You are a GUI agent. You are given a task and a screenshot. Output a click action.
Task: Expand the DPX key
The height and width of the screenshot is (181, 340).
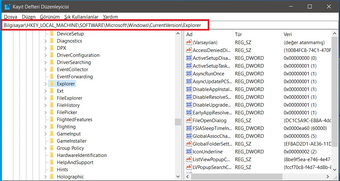(x=45, y=48)
